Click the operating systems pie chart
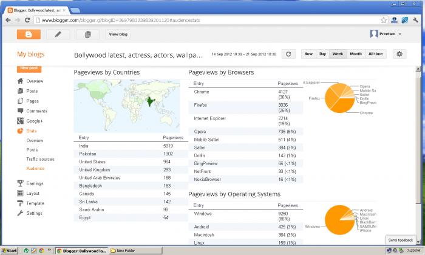This screenshot has width=425, height=255. pos(339,220)
